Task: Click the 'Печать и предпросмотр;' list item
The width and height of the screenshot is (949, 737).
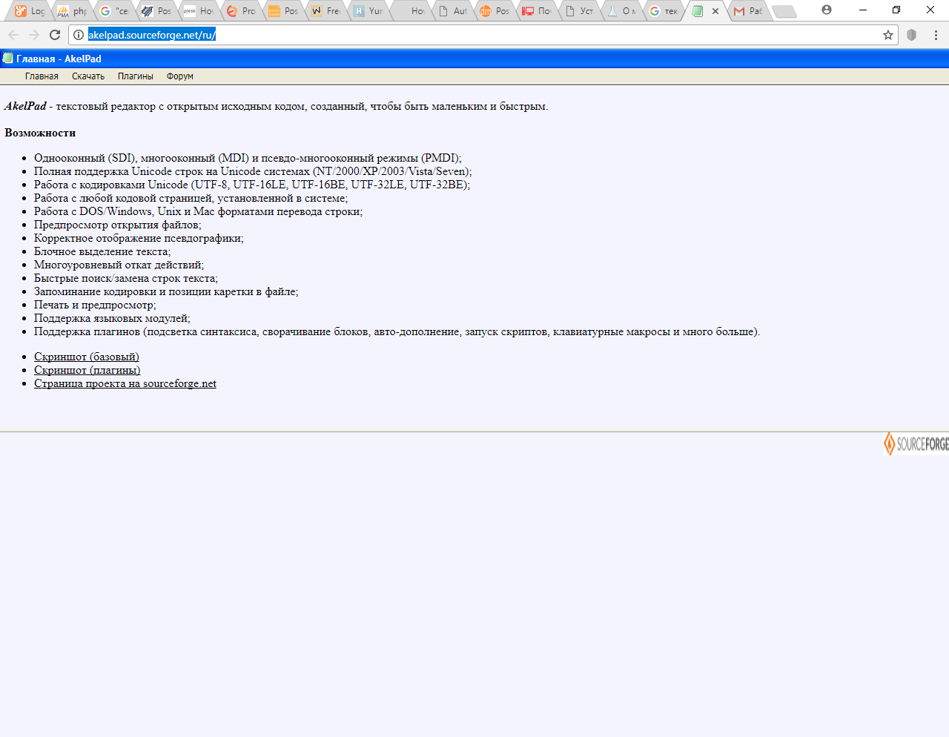Action: click(x=95, y=305)
